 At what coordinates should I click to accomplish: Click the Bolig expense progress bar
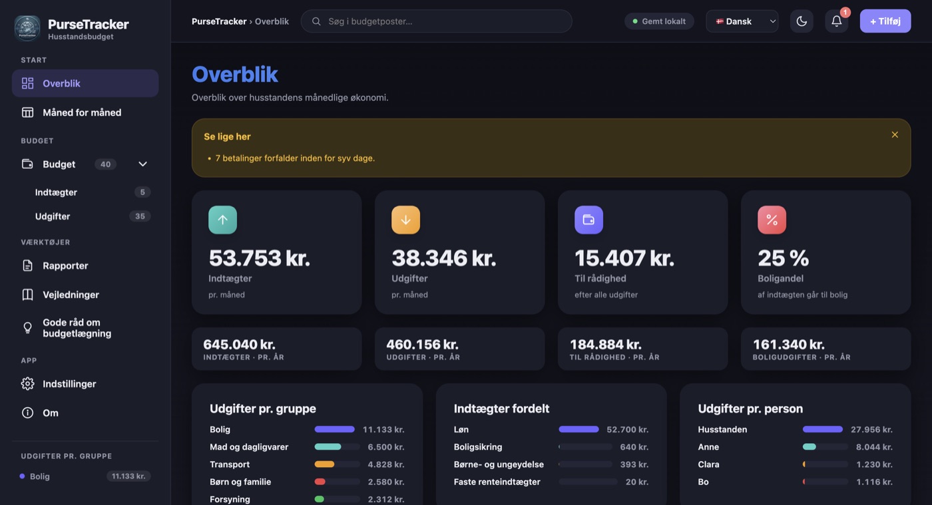(337, 429)
